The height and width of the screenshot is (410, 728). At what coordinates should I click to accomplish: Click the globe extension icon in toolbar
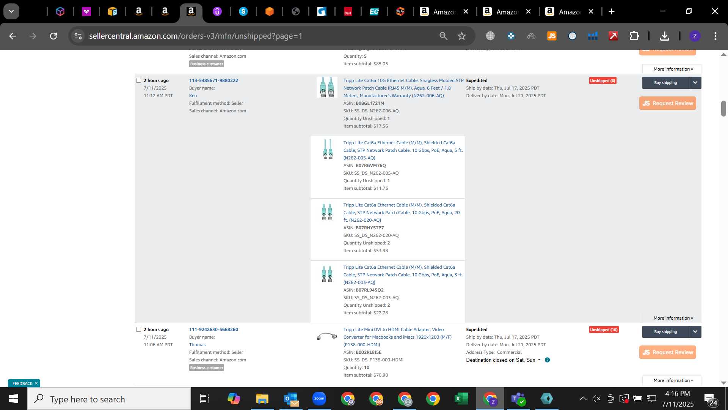tap(490, 36)
